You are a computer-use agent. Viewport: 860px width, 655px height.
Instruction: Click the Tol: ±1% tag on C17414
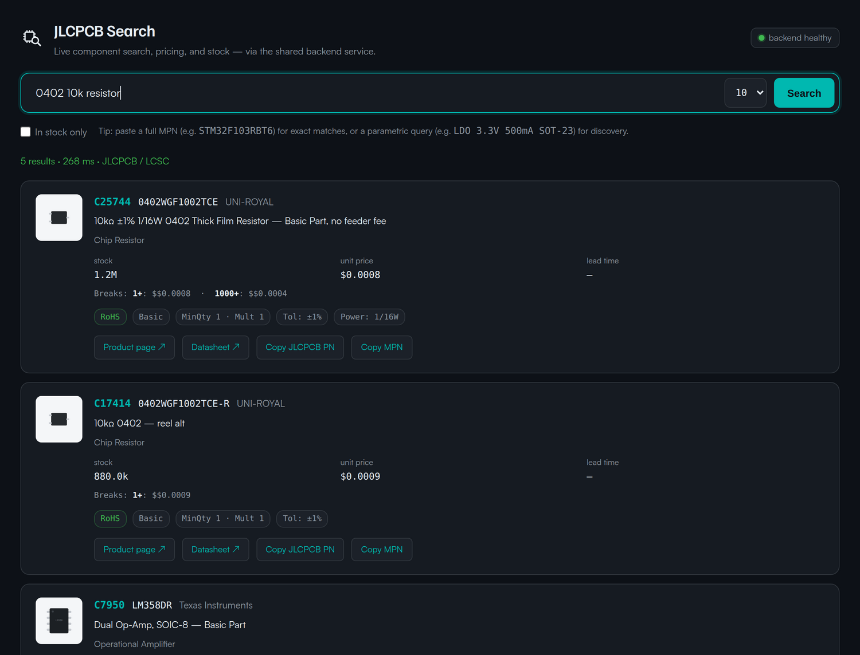pyautogui.click(x=302, y=518)
